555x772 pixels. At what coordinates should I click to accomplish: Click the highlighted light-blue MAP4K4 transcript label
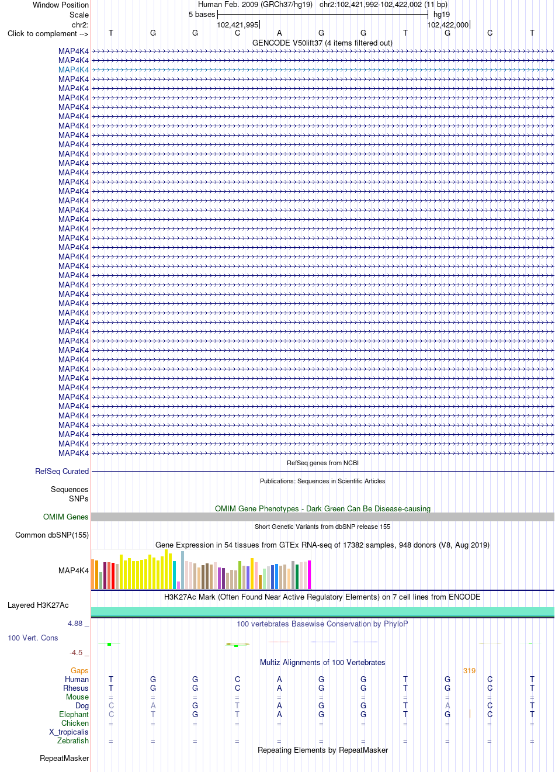[74, 70]
